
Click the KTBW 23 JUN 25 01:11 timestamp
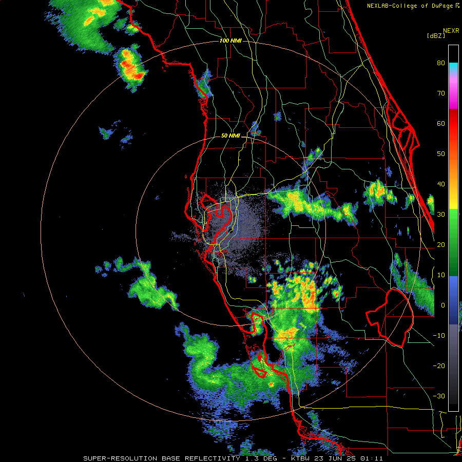[337, 458]
